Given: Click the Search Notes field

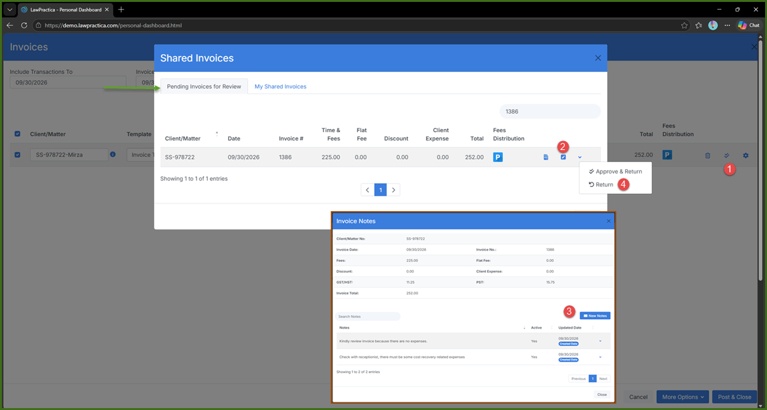Looking at the screenshot, I should click(368, 316).
